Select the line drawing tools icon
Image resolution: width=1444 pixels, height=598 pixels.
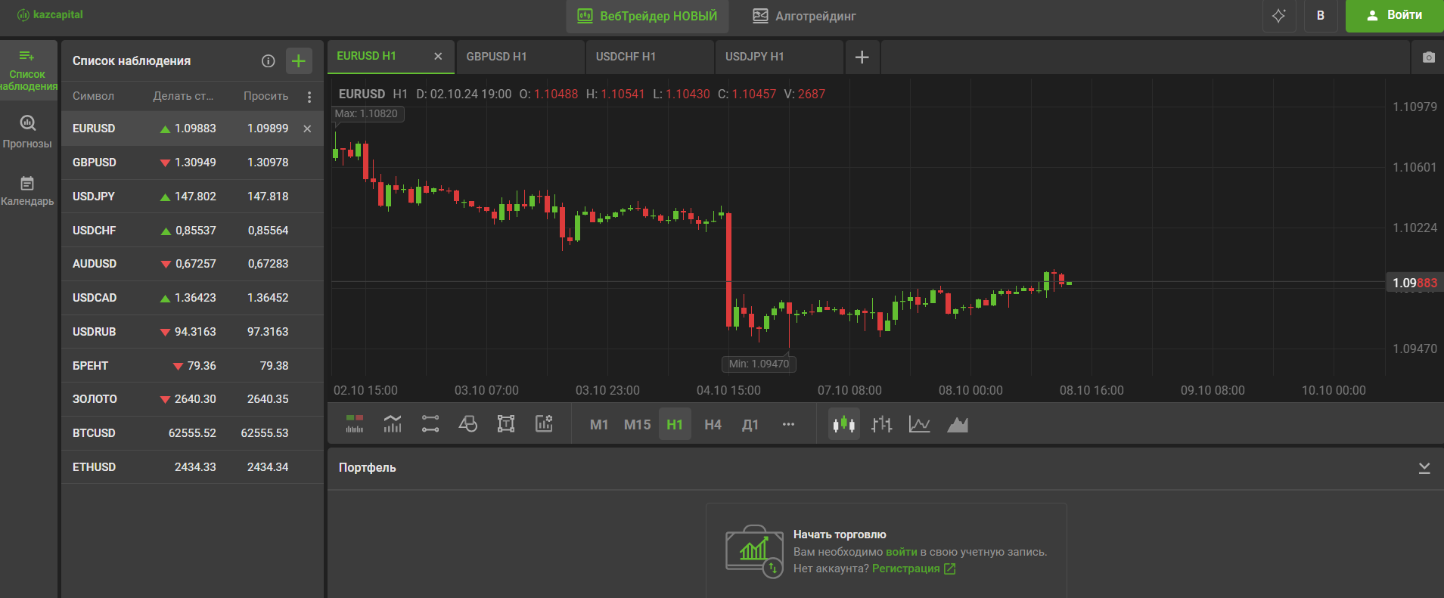click(430, 424)
